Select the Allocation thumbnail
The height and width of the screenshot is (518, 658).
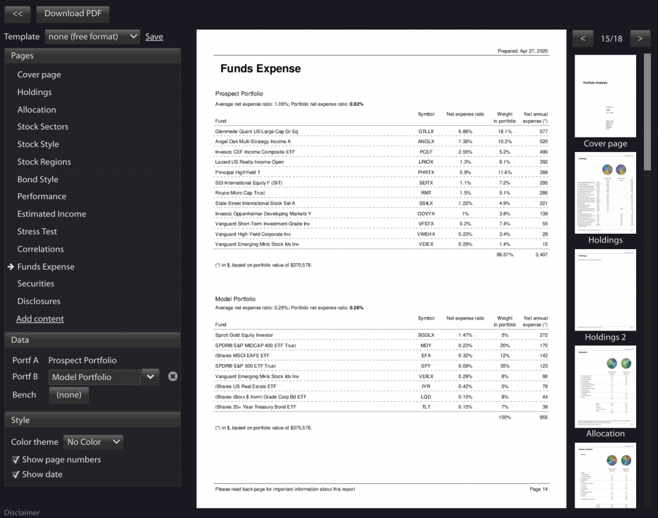(605, 386)
